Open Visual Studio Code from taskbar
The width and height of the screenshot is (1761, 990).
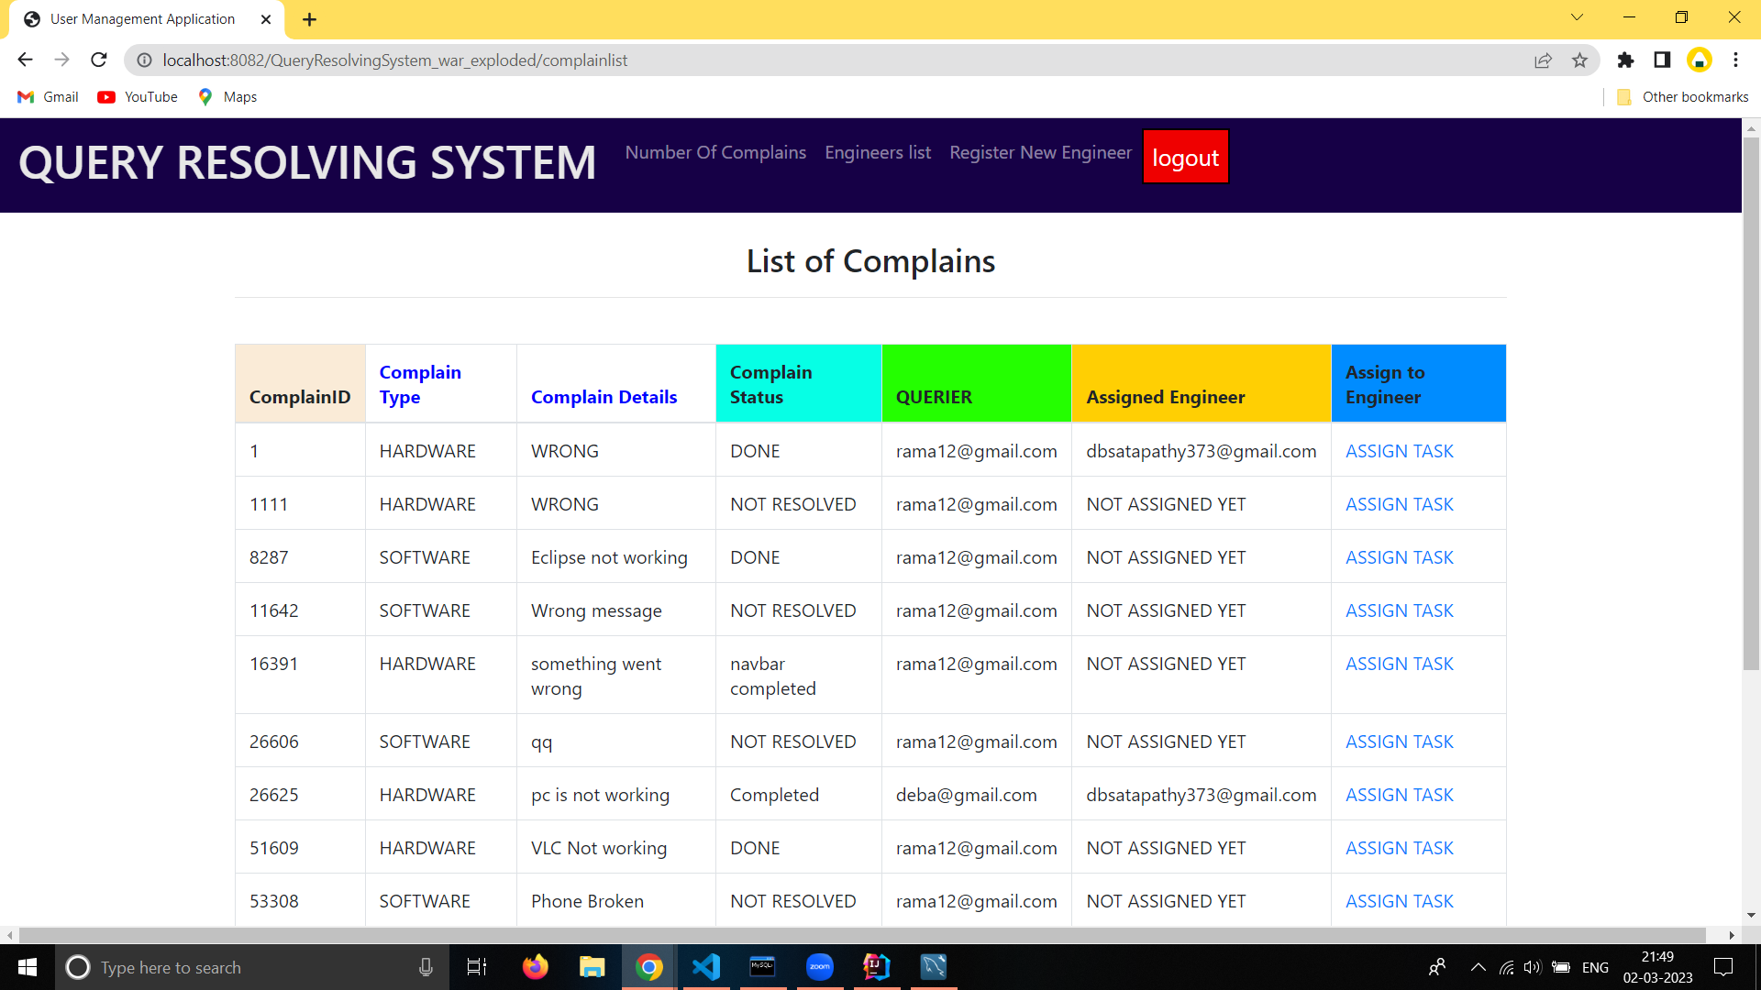coord(706,967)
